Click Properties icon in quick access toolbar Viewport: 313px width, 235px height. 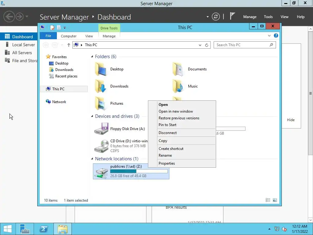coord(52,27)
